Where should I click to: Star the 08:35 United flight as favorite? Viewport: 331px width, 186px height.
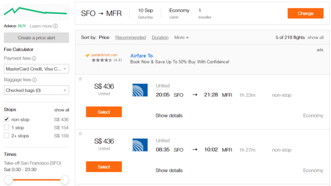tap(80, 133)
